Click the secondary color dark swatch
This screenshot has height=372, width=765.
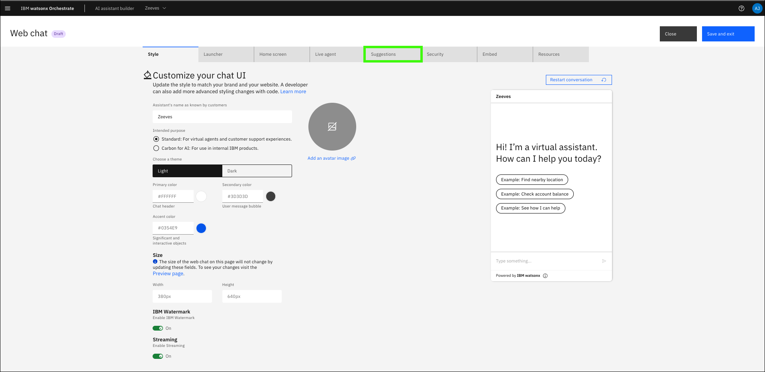pyautogui.click(x=271, y=196)
